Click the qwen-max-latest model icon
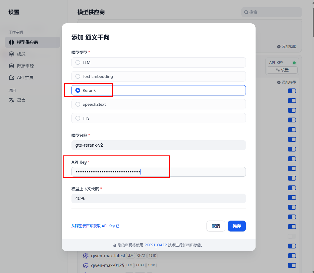314x273 pixels. 86,256
